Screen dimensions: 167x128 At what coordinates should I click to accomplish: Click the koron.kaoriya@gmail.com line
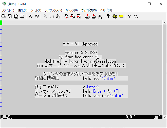(x=80, y=61)
